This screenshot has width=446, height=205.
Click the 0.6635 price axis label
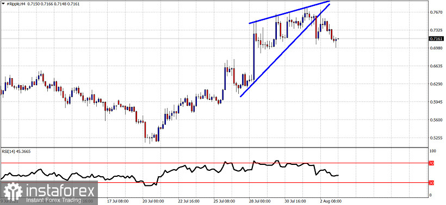pos(436,66)
